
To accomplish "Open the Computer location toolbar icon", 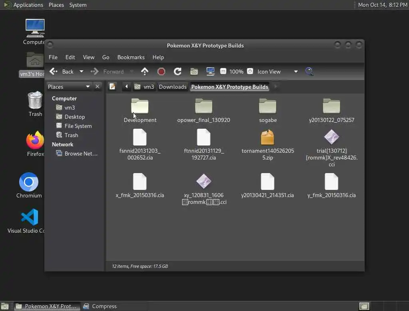I will [x=210, y=71].
